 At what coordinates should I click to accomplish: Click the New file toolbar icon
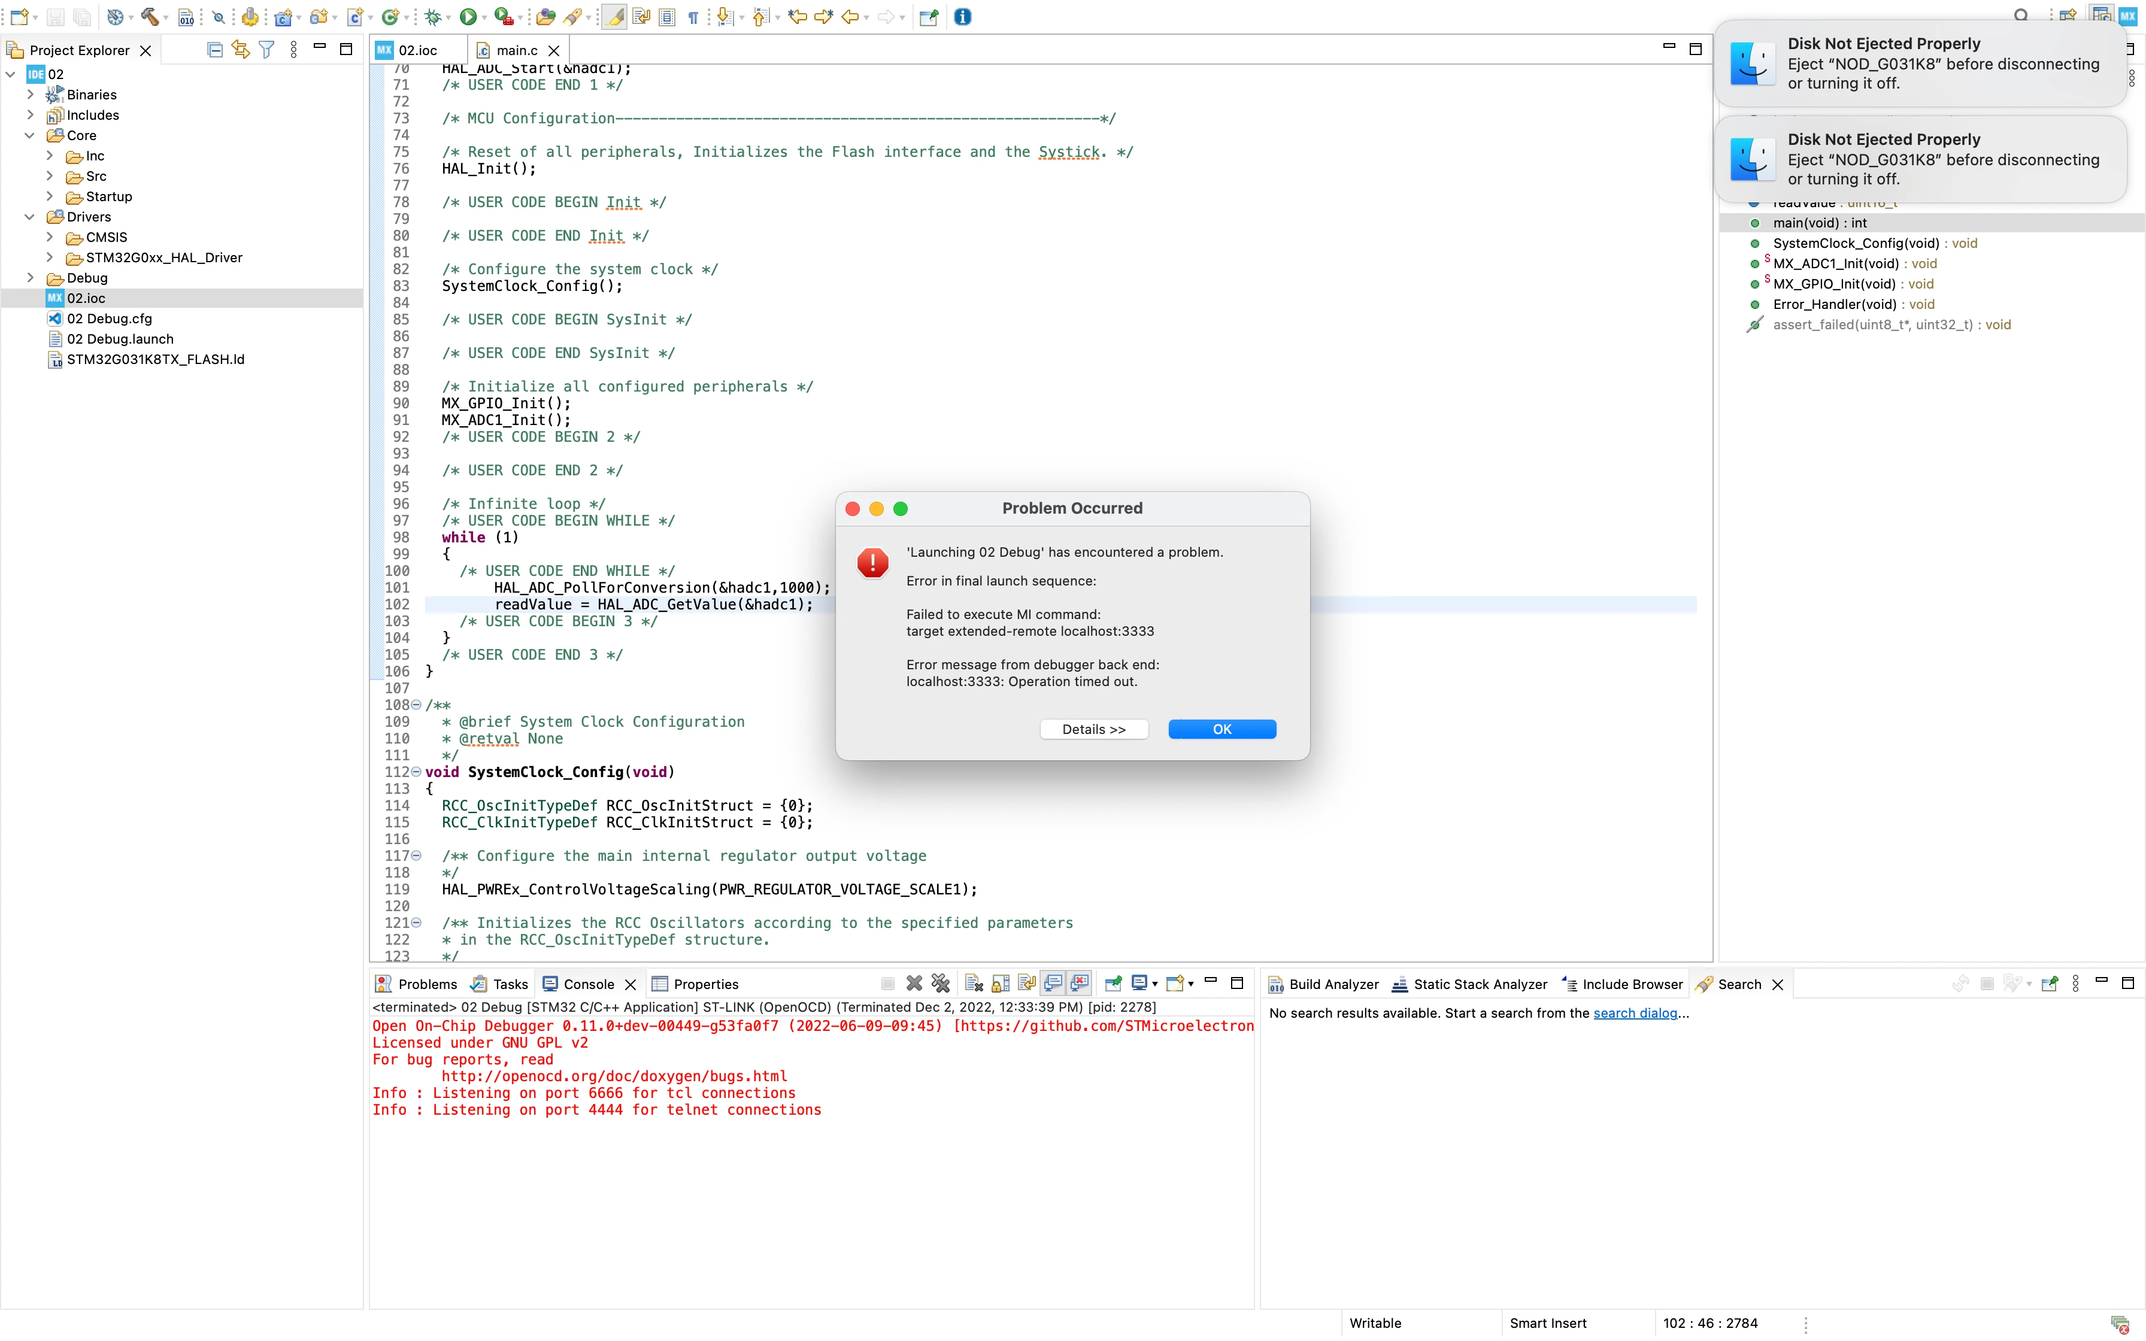pyautogui.click(x=19, y=16)
